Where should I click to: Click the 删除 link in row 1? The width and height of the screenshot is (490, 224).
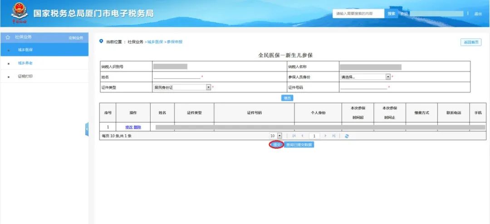point(137,127)
